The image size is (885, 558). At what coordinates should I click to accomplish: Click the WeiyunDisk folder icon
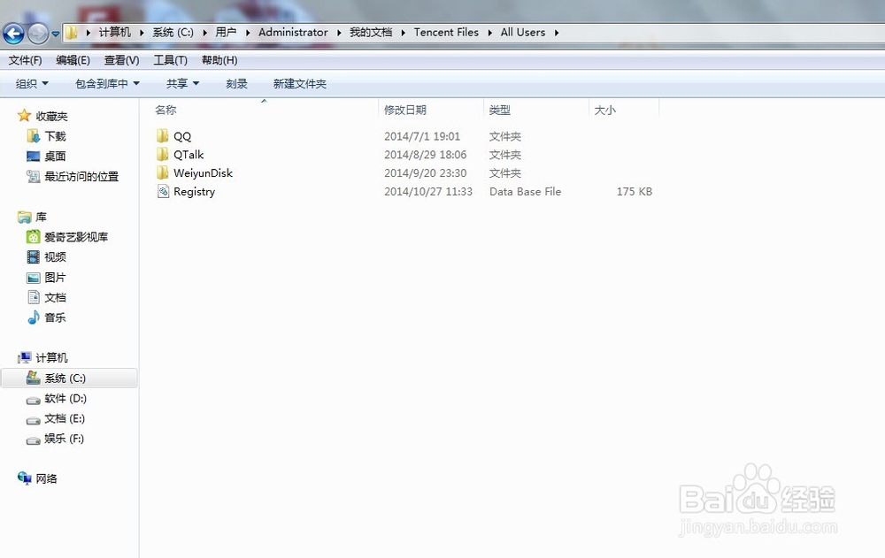pyautogui.click(x=163, y=172)
